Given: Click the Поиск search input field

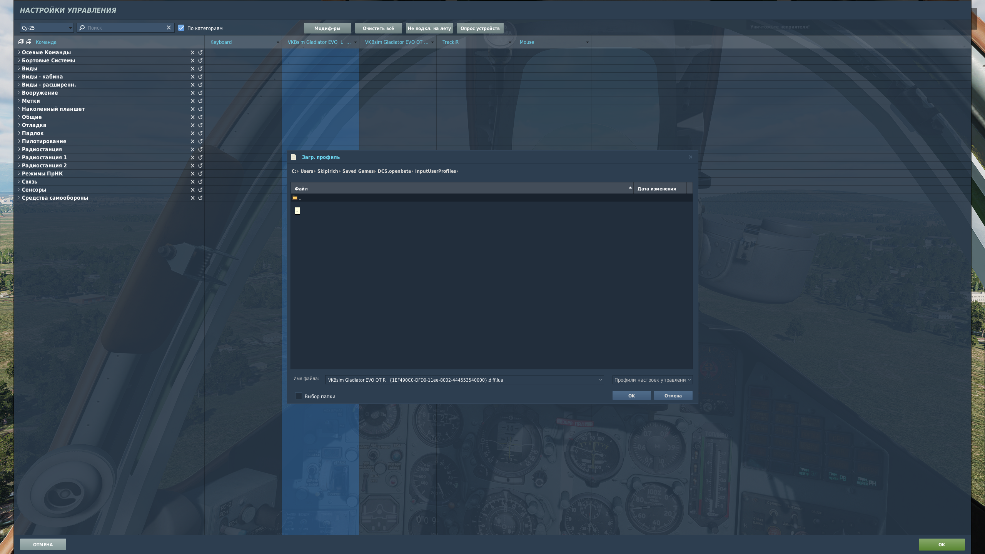Looking at the screenshot, I should click(125, 28).
